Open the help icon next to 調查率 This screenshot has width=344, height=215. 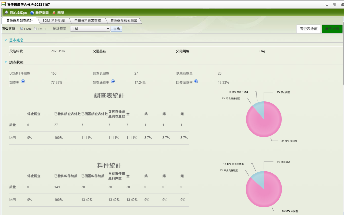tap(23, 81)
